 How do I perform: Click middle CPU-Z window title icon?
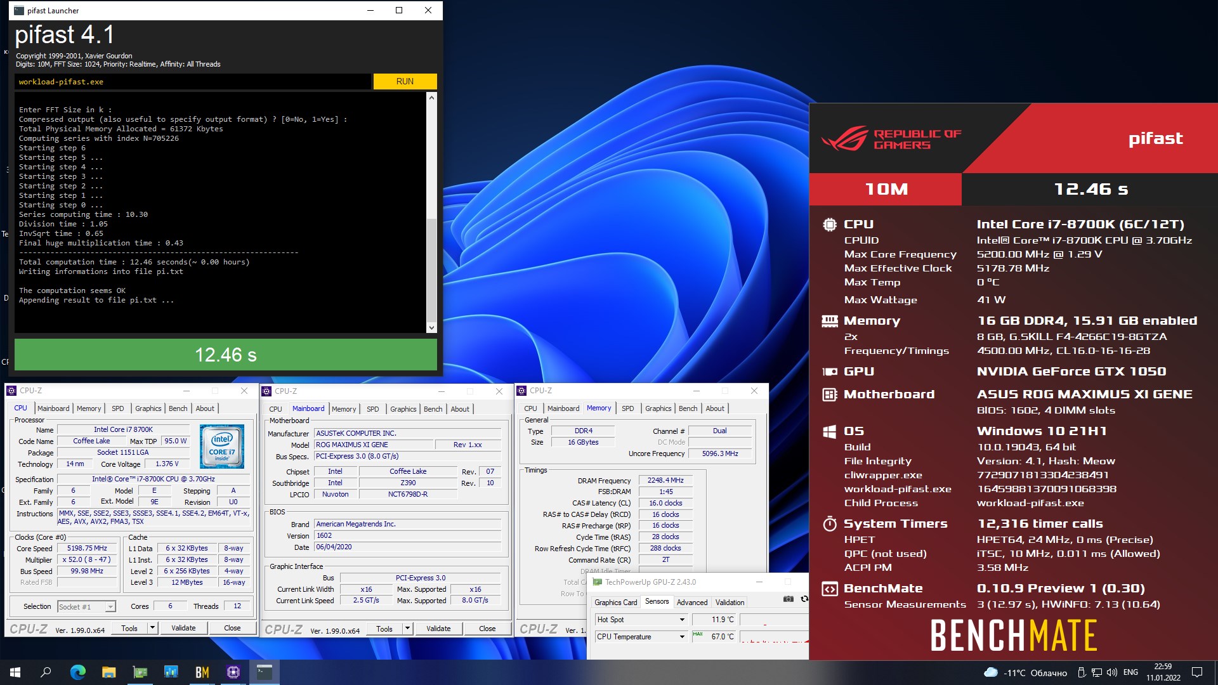point(267,391)
